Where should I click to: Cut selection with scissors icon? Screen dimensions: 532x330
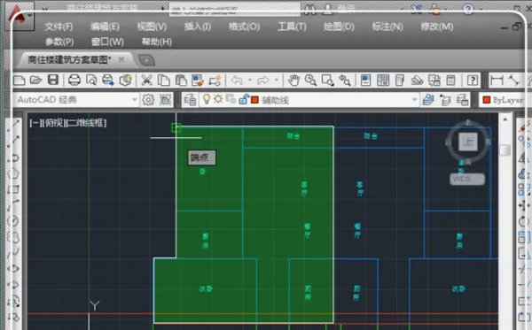coord(146,81)
